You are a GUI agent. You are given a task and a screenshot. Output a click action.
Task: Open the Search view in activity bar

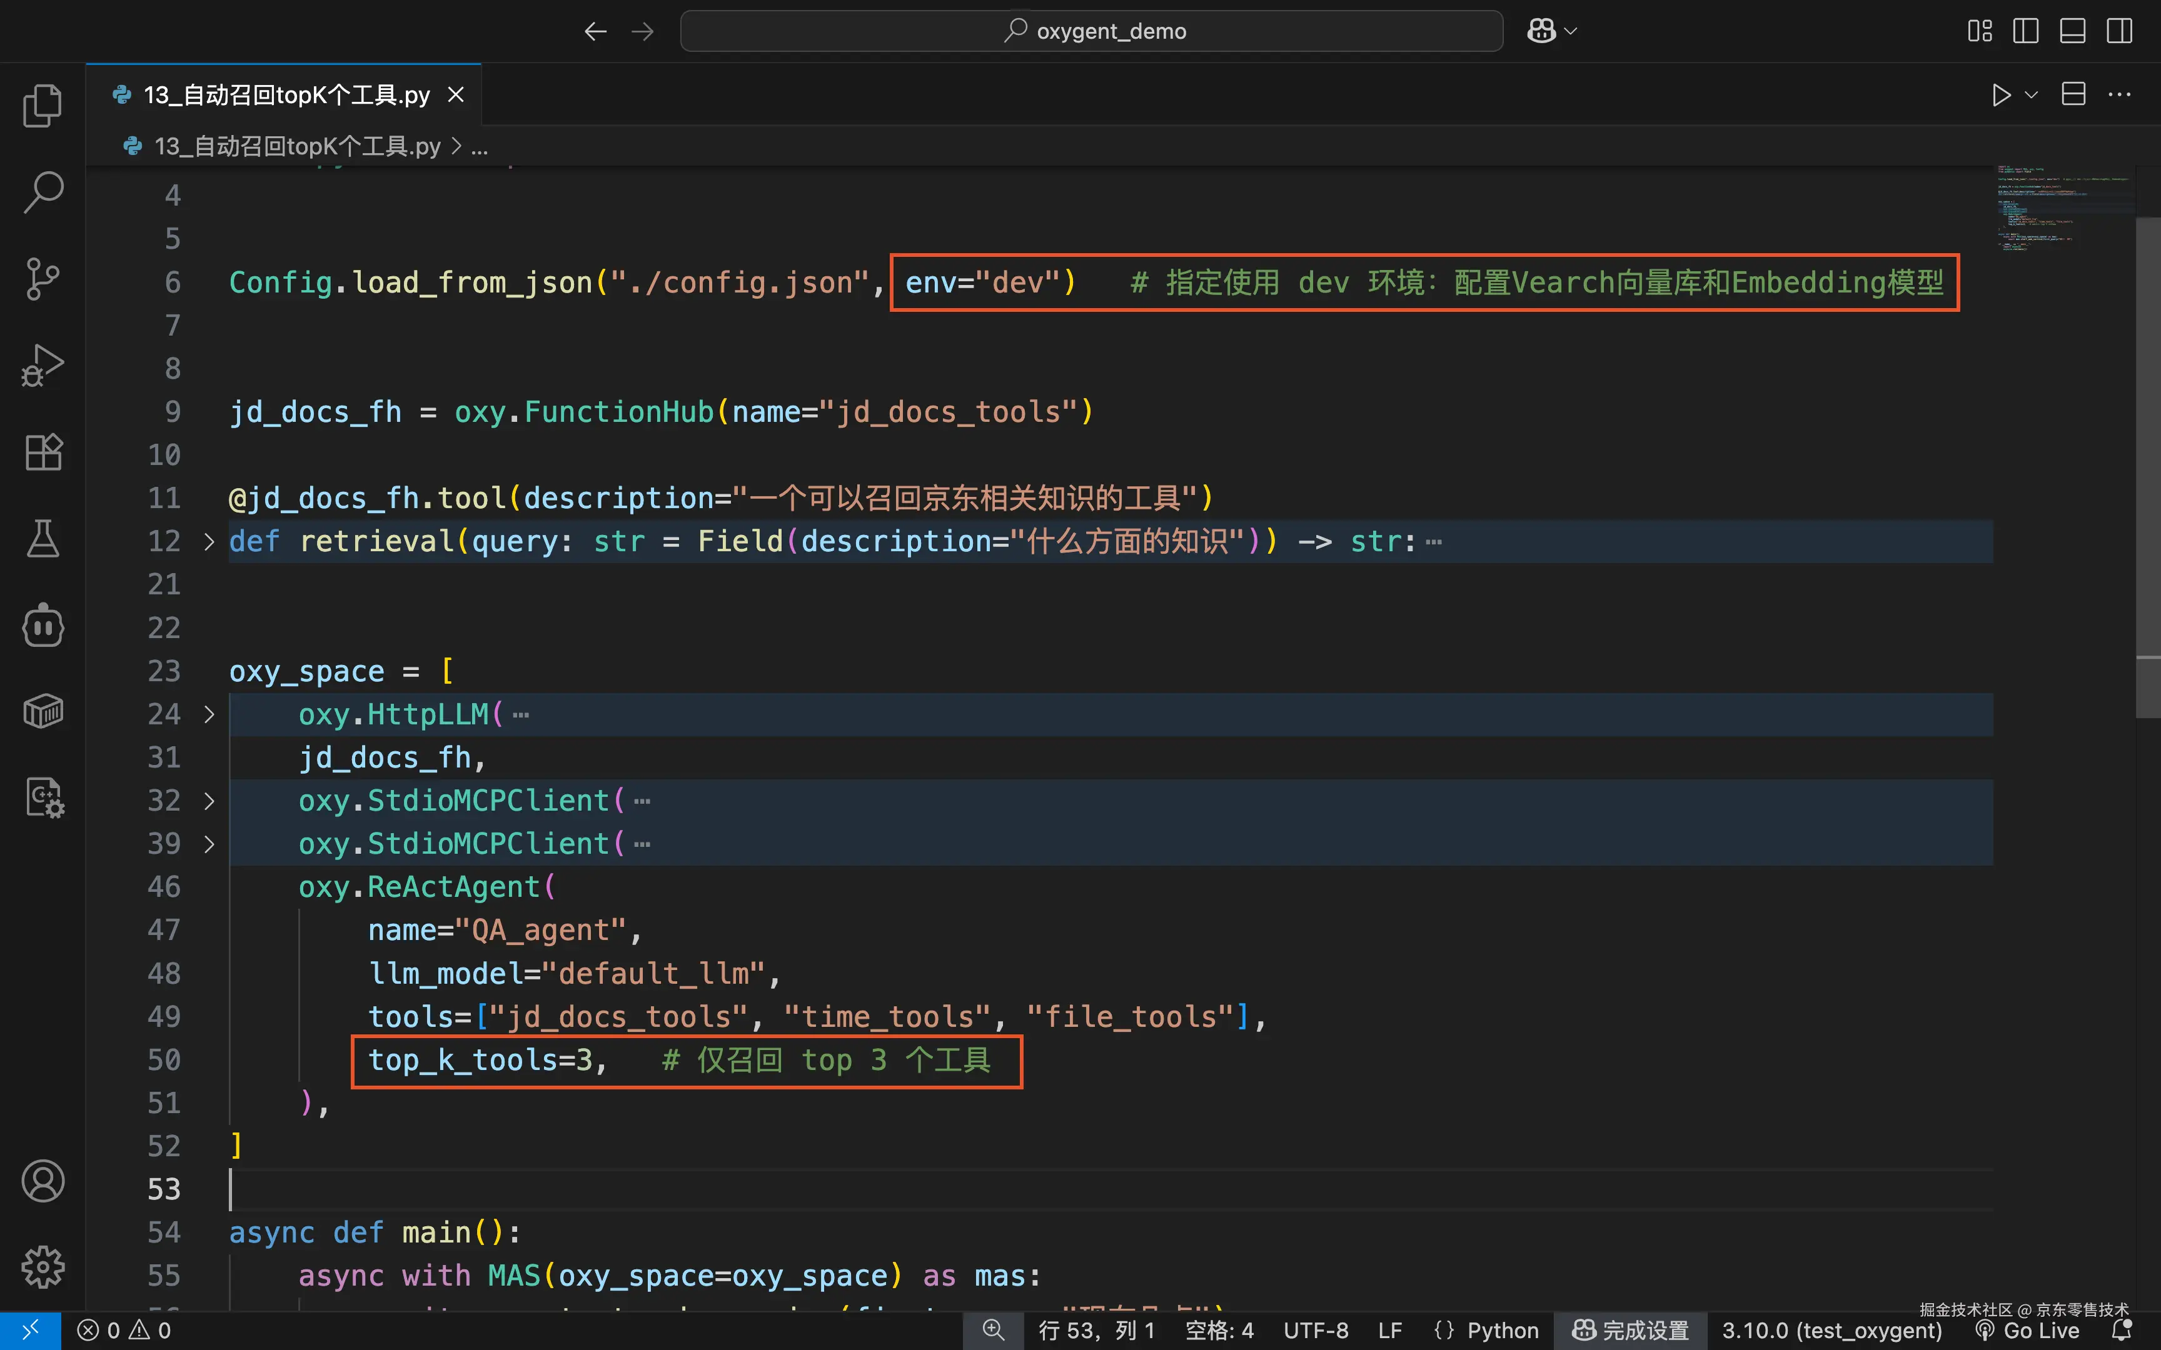(x=42, y=192)
